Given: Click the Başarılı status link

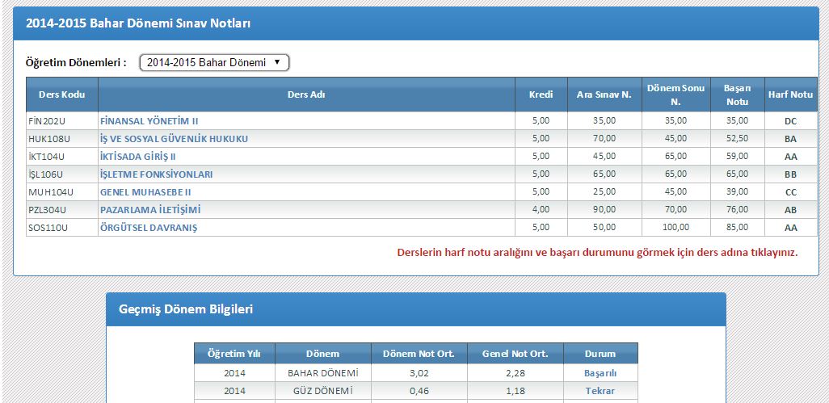Looking at the screenshot, I should pyautogui.click(x=600, y=373).
